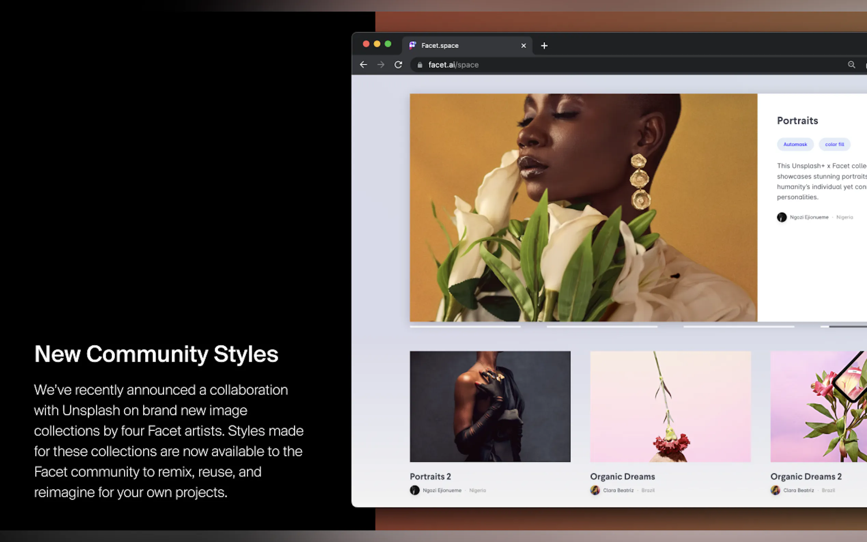Open the Portraits 2 collection thumbnail
This screenshot has height=542, width=867.
(489, 406)
